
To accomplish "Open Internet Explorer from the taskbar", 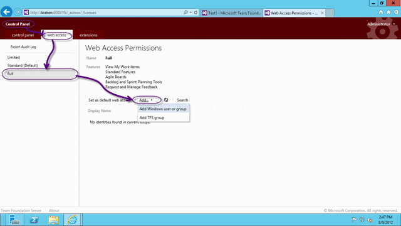I will click(x=73, y=220).
